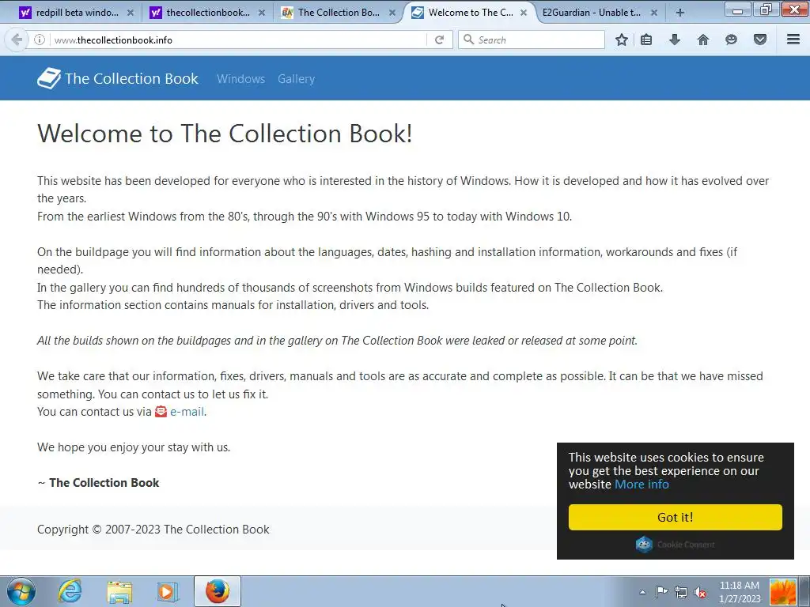810x607 pixels.
Task: Open the Firefox hamburger menu
Action: click(x=793, y=40)
